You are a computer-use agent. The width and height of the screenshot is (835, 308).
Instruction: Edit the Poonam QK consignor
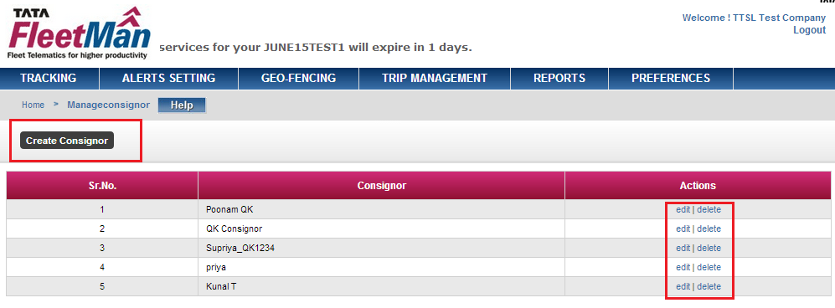point(683,209)
